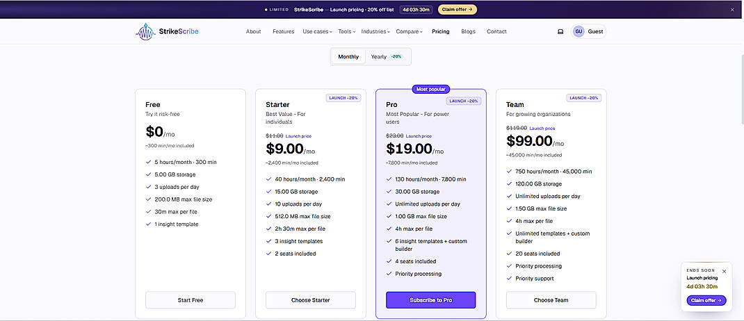Image resolution: width=744 pixels, height=321 pixels.
Task: Go to the About page
Action: tap(253, 32)
